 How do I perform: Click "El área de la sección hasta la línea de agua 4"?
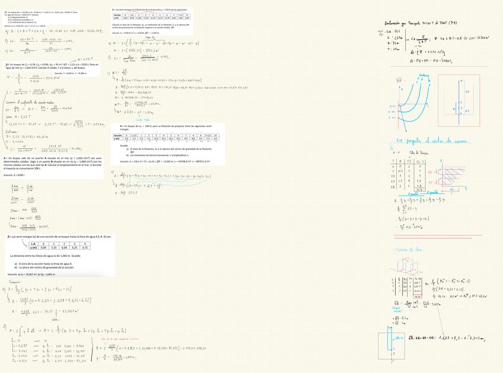click(45, 264)
